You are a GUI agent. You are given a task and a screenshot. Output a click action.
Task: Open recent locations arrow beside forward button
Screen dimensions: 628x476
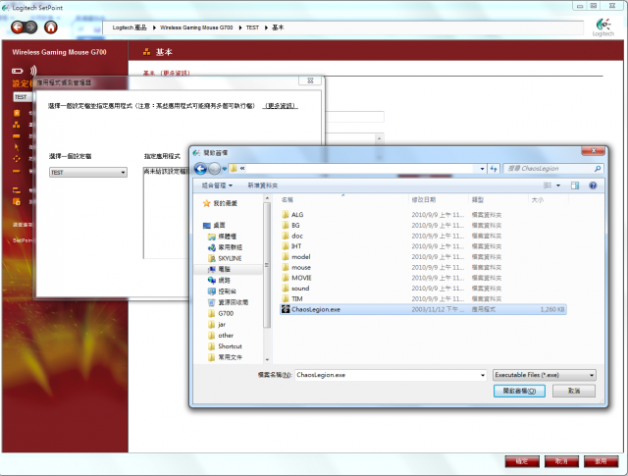coord(225,169)
